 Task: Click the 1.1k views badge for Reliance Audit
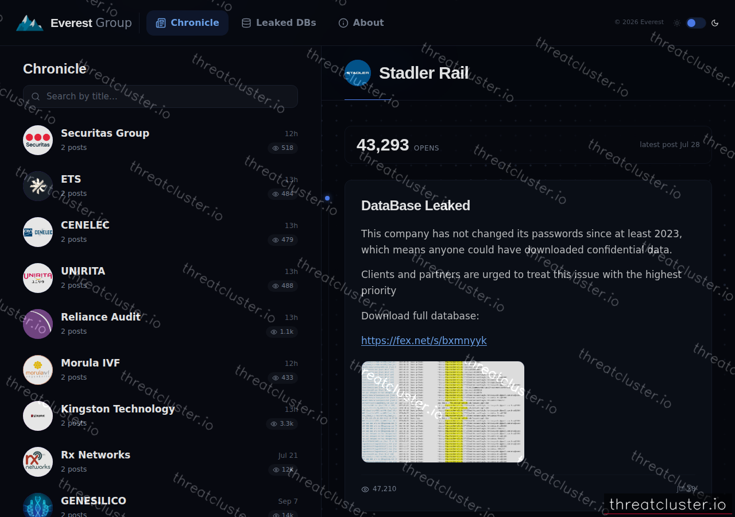click(282, 332)
